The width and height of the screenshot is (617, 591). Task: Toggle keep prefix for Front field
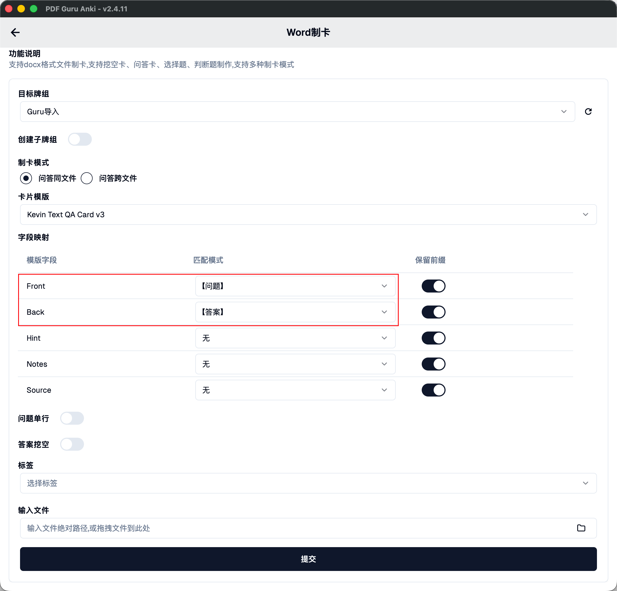click(433, 286)
